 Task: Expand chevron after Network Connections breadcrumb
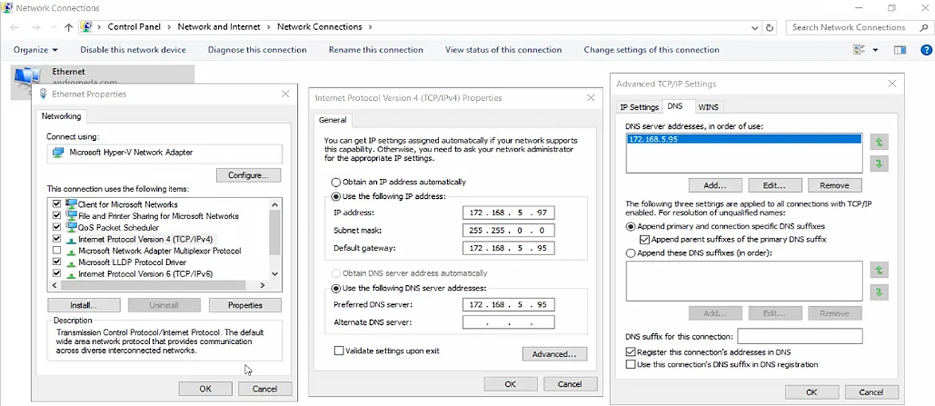tap(370, 27)
